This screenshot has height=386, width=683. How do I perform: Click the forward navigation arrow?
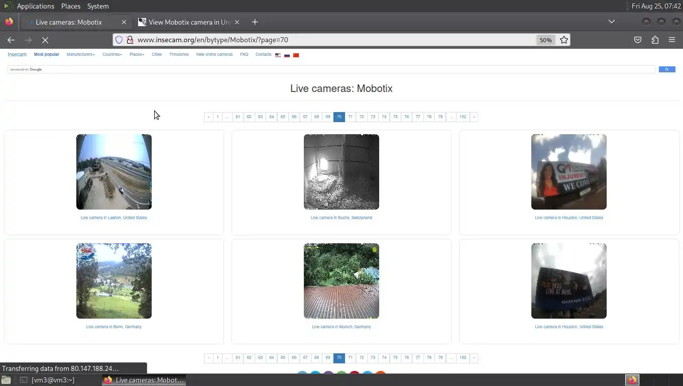[28, 40]
